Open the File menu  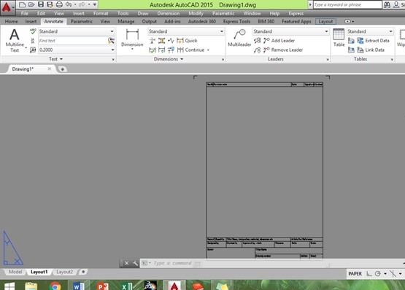tap(25, 13)
